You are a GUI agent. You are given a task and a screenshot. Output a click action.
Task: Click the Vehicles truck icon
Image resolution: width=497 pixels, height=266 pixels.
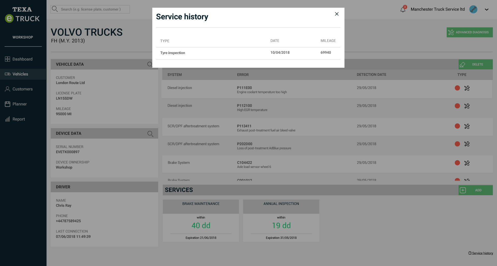[8, 74]
